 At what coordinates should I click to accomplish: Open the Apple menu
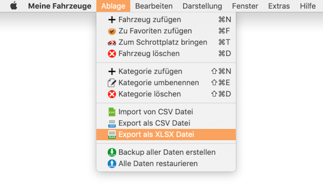(x=13, y=6)
